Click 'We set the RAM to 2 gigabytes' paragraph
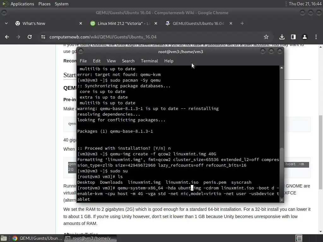 click(x=187, y=216)
